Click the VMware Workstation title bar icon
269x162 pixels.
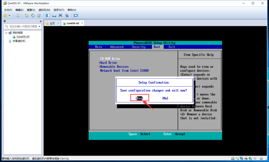[x=5, y=3]
